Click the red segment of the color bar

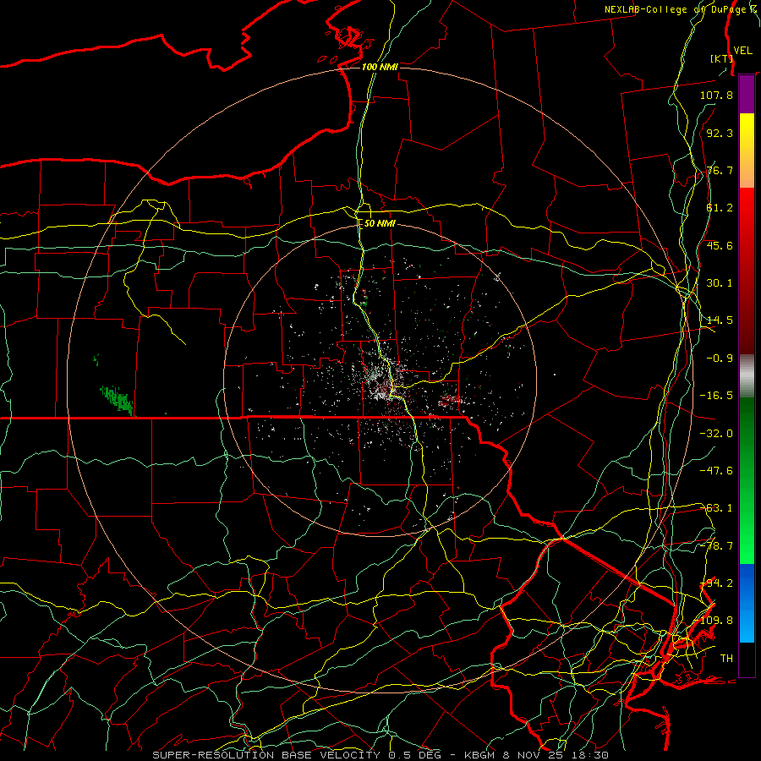(747, 271)
